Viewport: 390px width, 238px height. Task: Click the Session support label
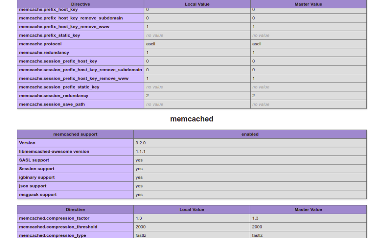[37, 169]
